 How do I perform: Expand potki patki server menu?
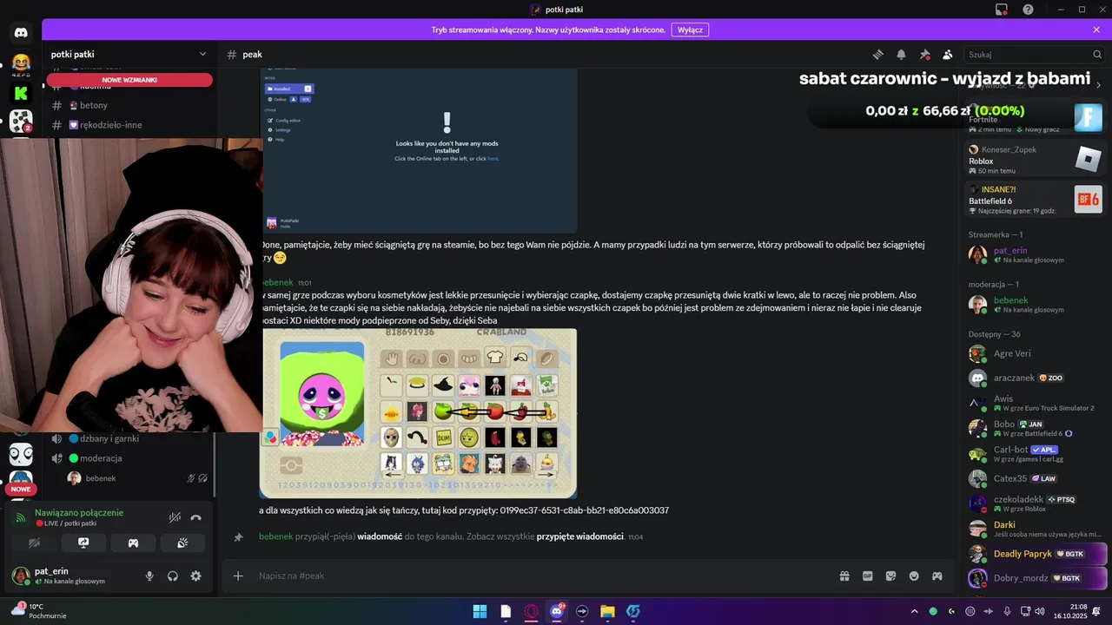click(x=202, y=54)
